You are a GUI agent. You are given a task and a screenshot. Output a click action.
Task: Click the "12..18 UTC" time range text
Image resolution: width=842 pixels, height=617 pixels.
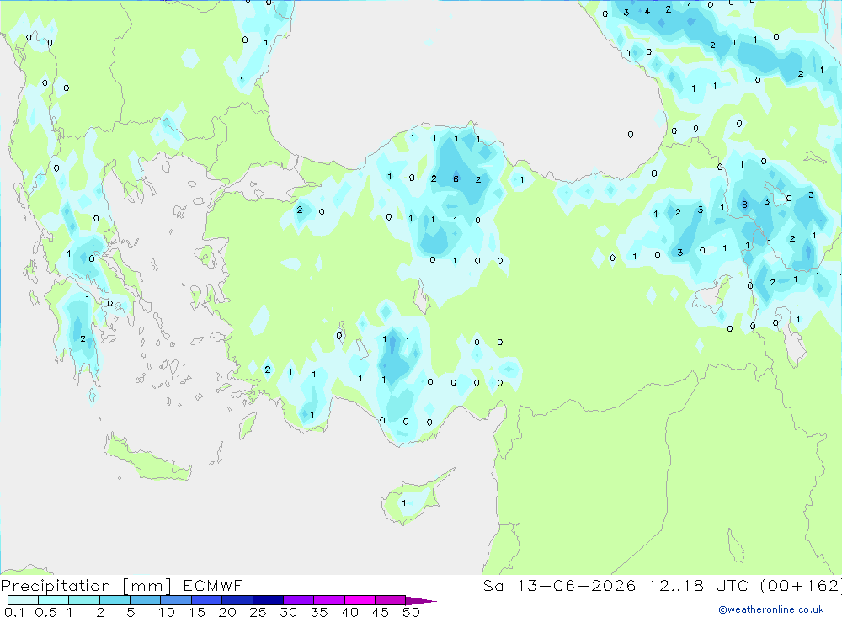tap(698, 585)
